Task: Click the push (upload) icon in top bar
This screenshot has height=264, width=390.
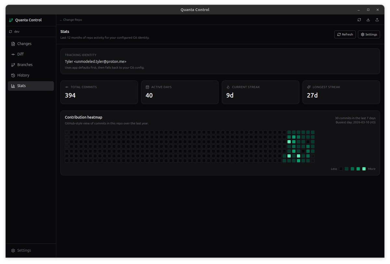Action: pyautogui.click(x=377, y=20)
